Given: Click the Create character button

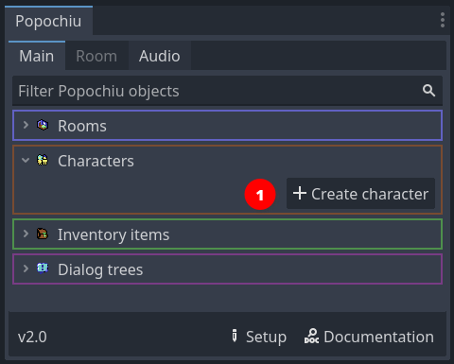Looking at the screenshot, I should pyautogui.click(x=360, y=194).
